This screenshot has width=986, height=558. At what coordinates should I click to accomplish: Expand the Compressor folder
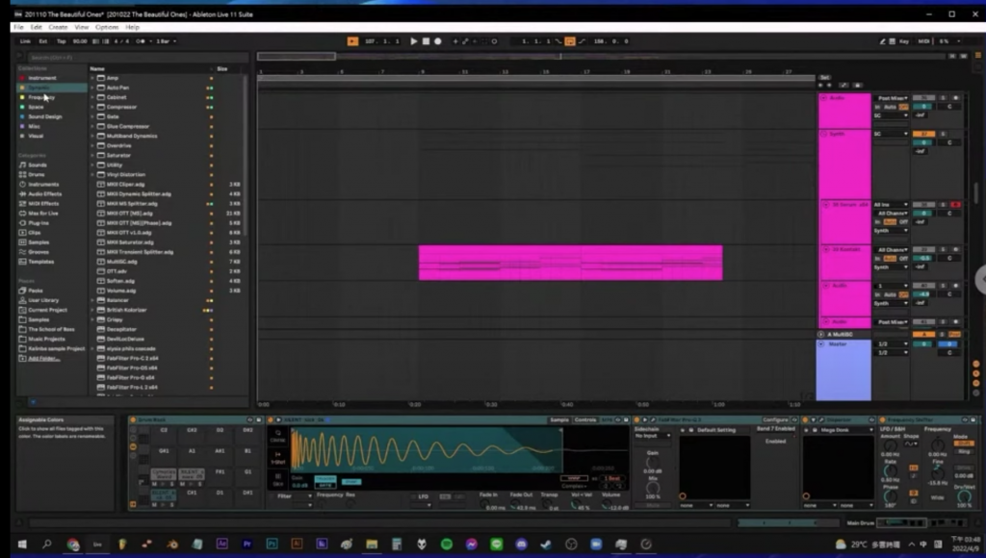point(92,107)
